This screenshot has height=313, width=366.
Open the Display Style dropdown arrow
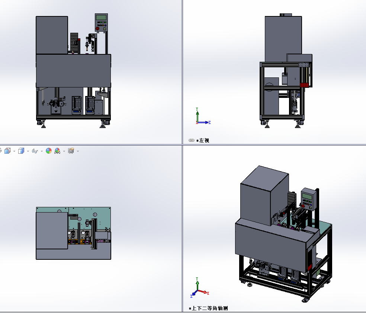28,151
